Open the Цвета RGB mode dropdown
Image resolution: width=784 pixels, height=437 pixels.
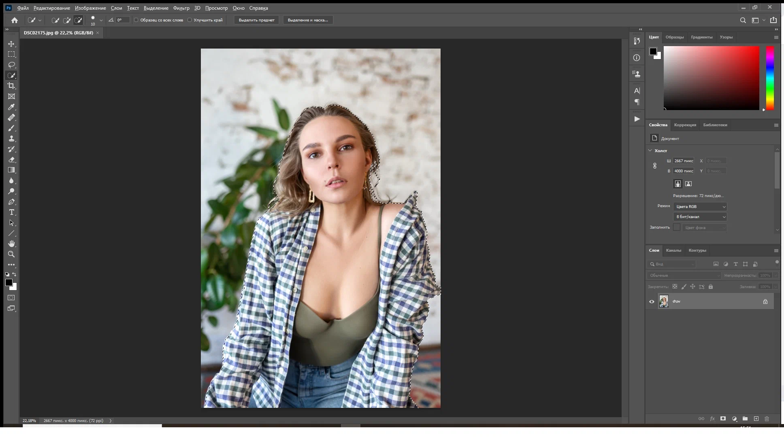coord(700,206)
